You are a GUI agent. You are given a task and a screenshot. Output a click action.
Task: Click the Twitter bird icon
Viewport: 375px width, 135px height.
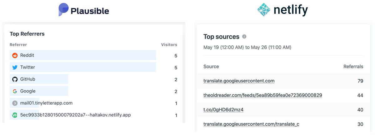coord(15,67)
